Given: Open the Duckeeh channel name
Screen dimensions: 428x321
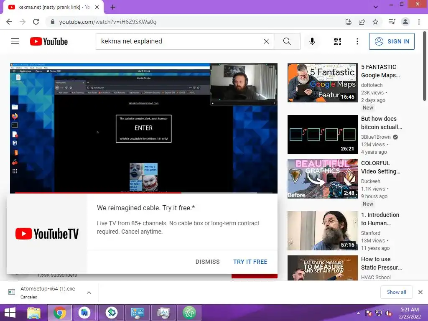Looking at the screenshot, I should point(371,181).
